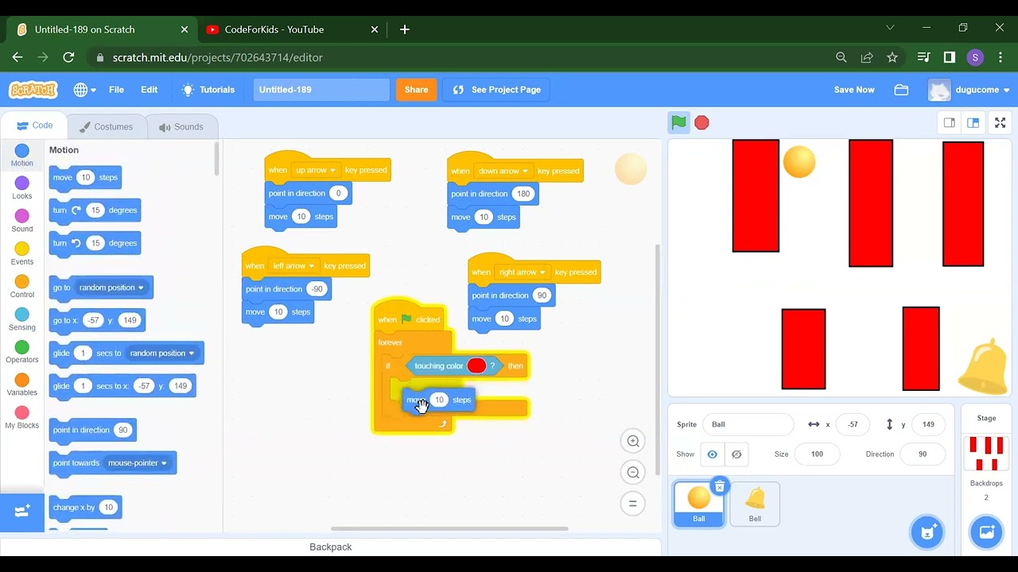This screenshot has height=572, width=1018.
Task: Bookmark this page with star icon
Action: pyautogui.click(x=892, y=57)
